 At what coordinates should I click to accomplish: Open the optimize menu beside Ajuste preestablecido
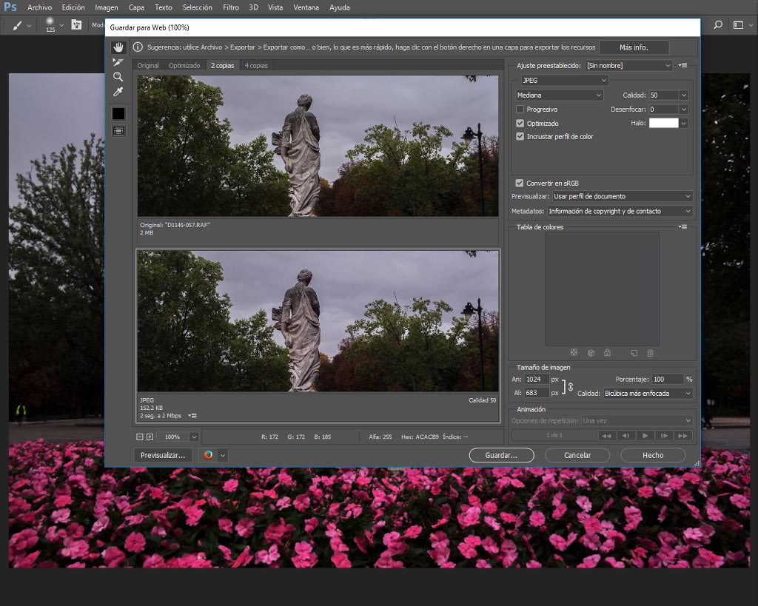(682, 65)
